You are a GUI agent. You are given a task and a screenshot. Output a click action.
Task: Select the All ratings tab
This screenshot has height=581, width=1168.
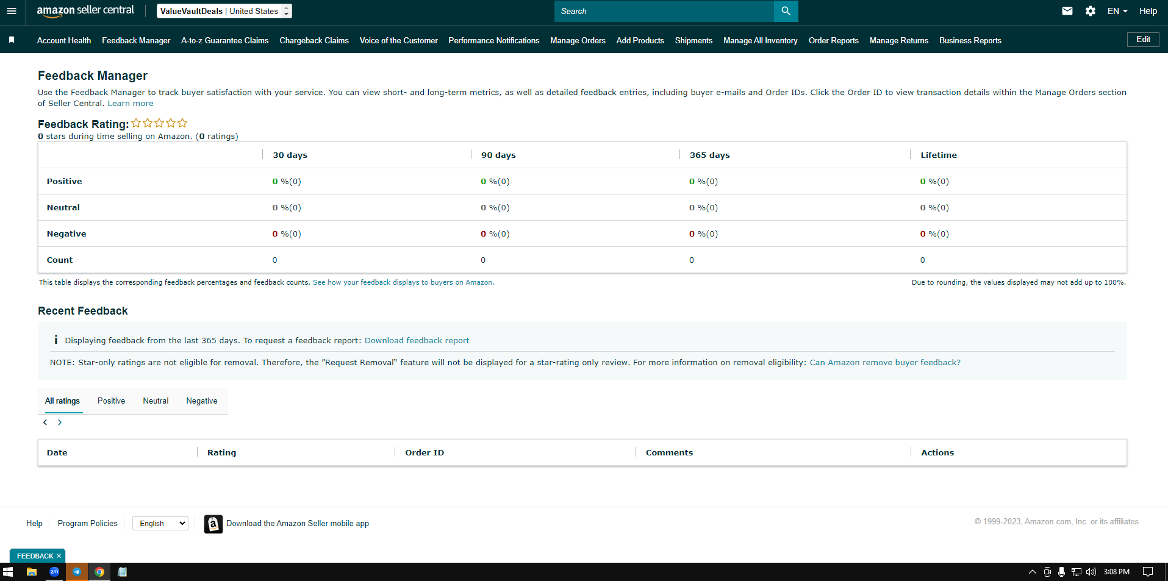tap(62, 401)
